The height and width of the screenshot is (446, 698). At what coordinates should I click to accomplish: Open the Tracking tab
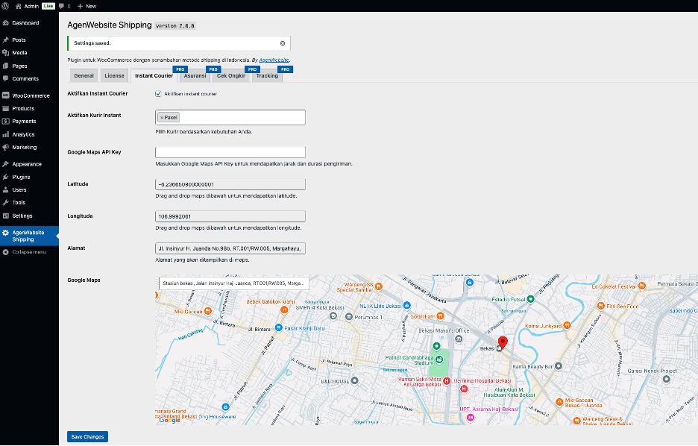coord(267,75)
